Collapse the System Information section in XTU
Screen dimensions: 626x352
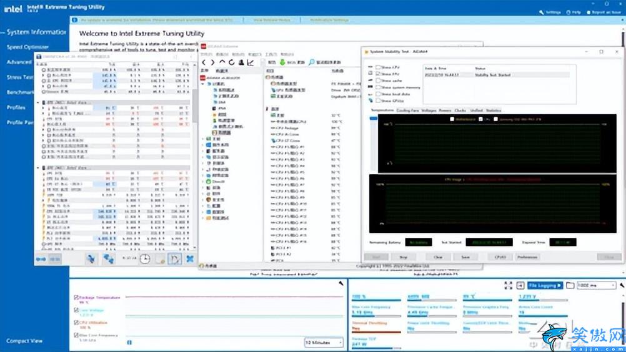tap(2, 32)
